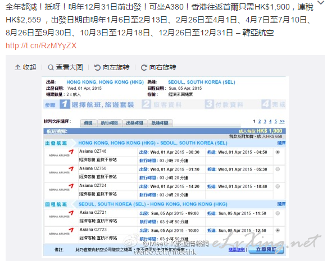Click the Asiana Airlines logo beside OZ723
The width and height of the screenshot is (327, 261).
[x=61, y=232]
